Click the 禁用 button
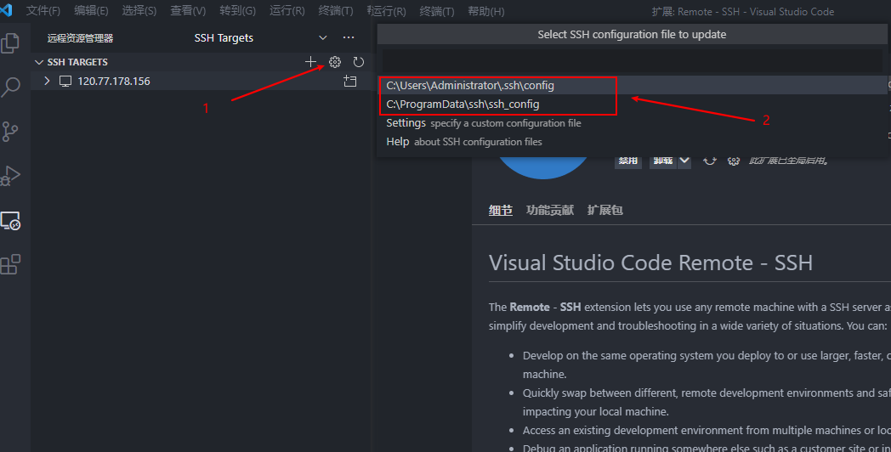891x452 pixels. click(x=628, y=161)
